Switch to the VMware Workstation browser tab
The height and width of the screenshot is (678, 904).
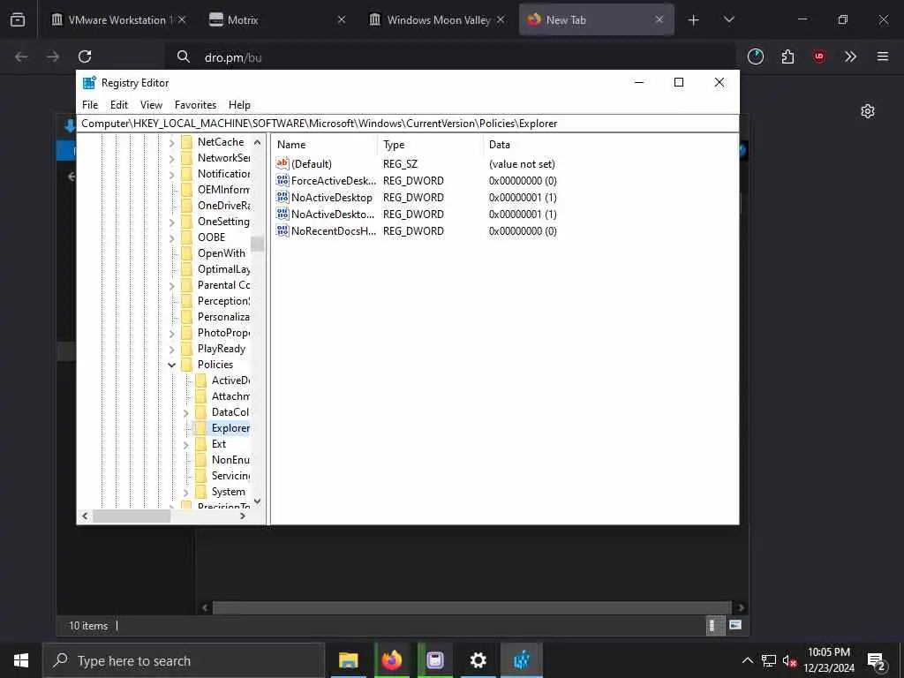[x=119, y=19]
